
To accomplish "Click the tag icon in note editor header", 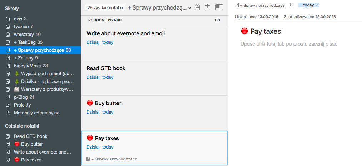I will [x=291, y=5].
